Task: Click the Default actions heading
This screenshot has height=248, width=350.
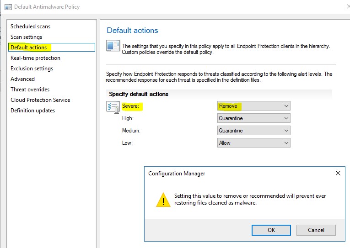Action: click(x=132, y=30)
